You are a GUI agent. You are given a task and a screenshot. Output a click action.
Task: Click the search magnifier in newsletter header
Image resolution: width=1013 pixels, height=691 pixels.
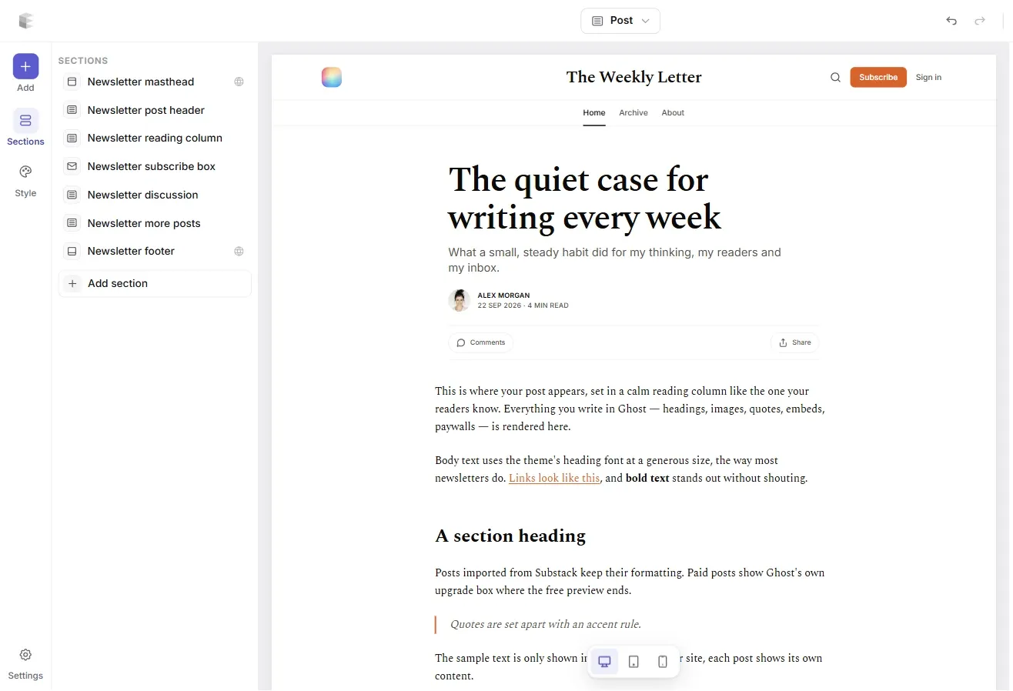(835, 77)
